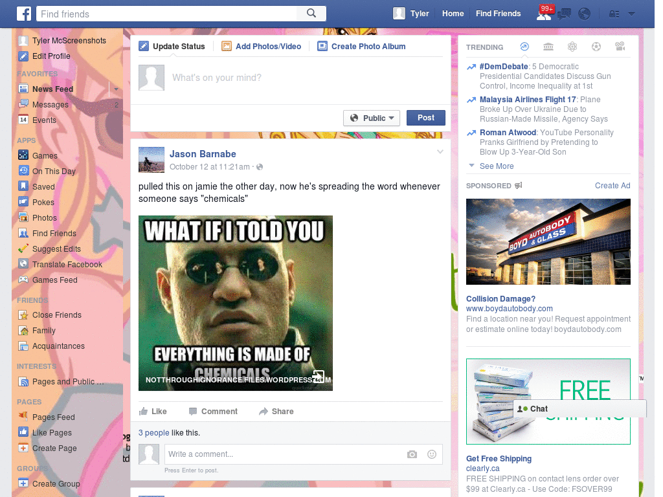
Task: Click the Saved bookmark icon
Action: point(23,186)
